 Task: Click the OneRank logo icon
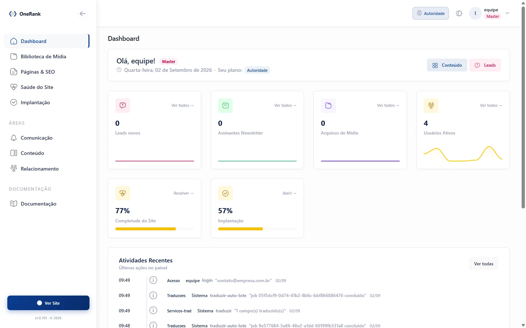click(13, 14)
